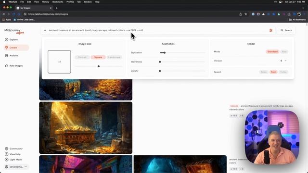
Task: Click the white triangle extension icon
Action: click(263, 14)
